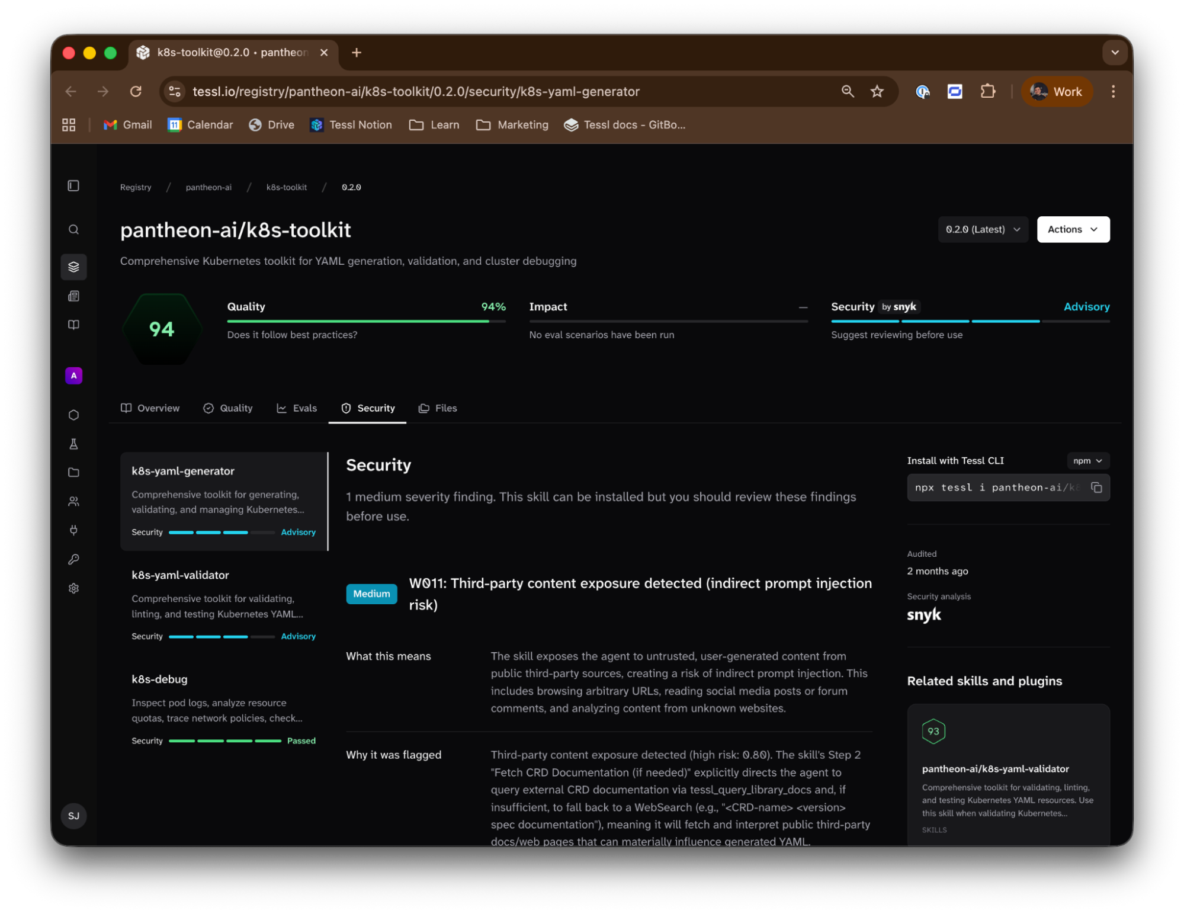Open the SJ user avatar menu
This screenshot has height=914, width=1184.
(73, 816)
